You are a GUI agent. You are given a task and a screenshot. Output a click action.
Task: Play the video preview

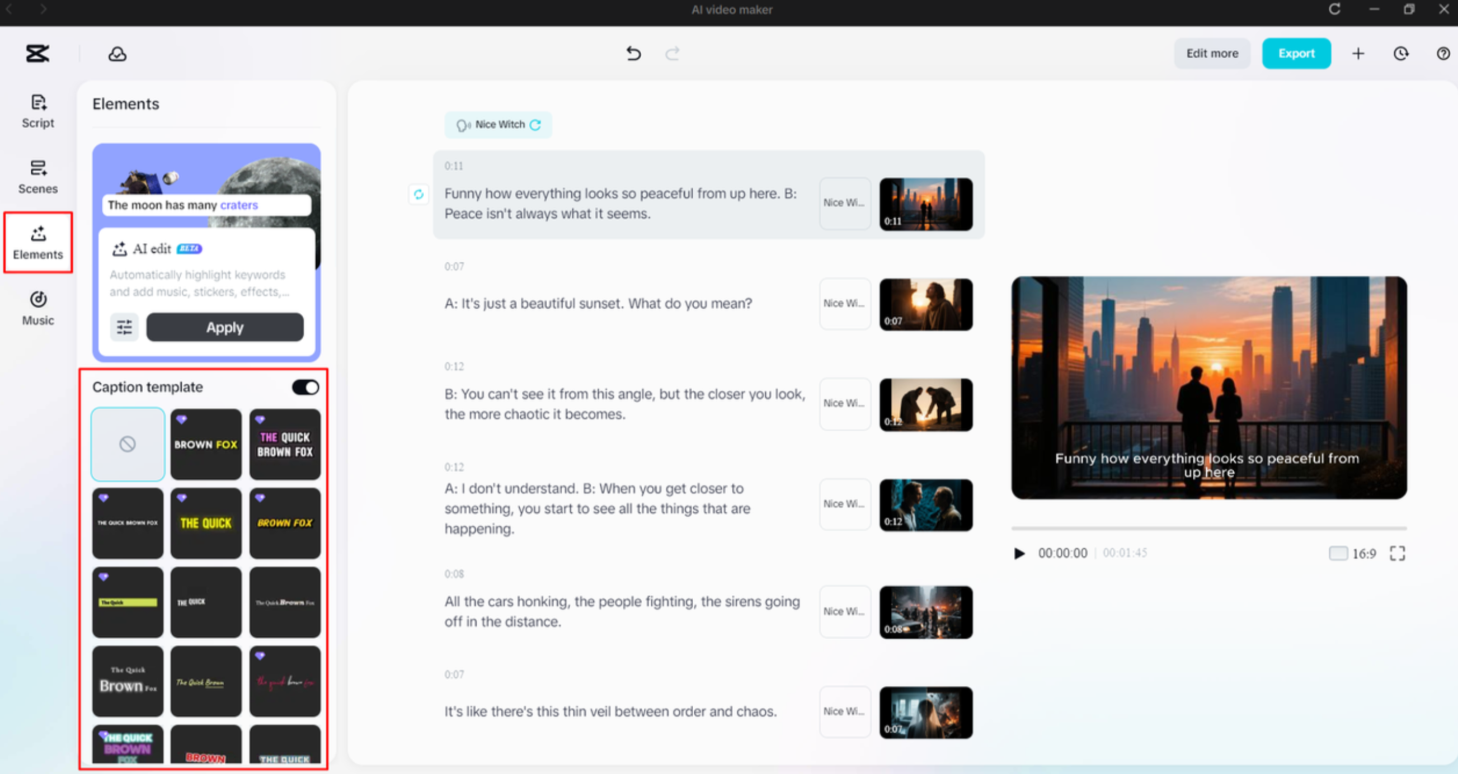click(1020, 553)
